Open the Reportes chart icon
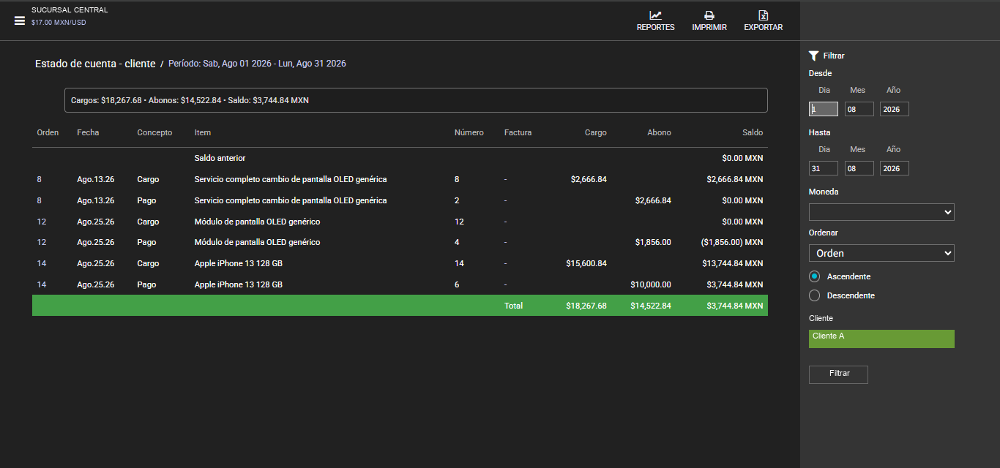This screenshot has width=1000, height=468. pyautogui.click(x=655, y=15)
